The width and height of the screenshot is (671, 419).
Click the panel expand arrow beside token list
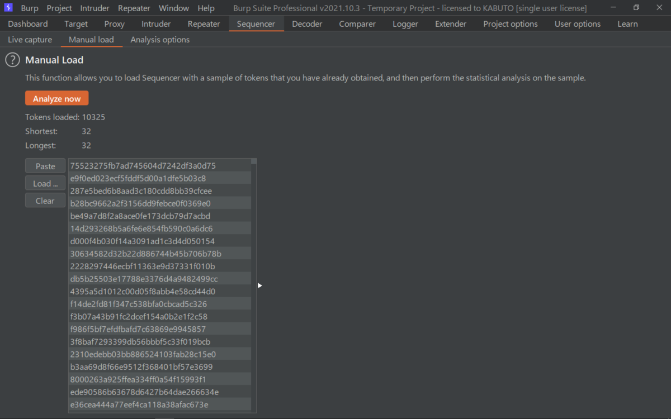[x=260, y=285]
